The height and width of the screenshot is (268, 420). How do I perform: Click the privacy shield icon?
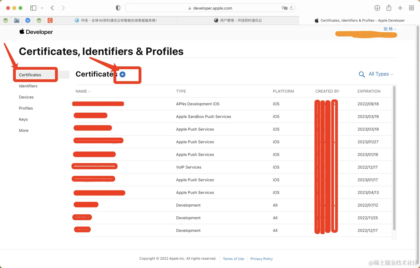(118, 8)
